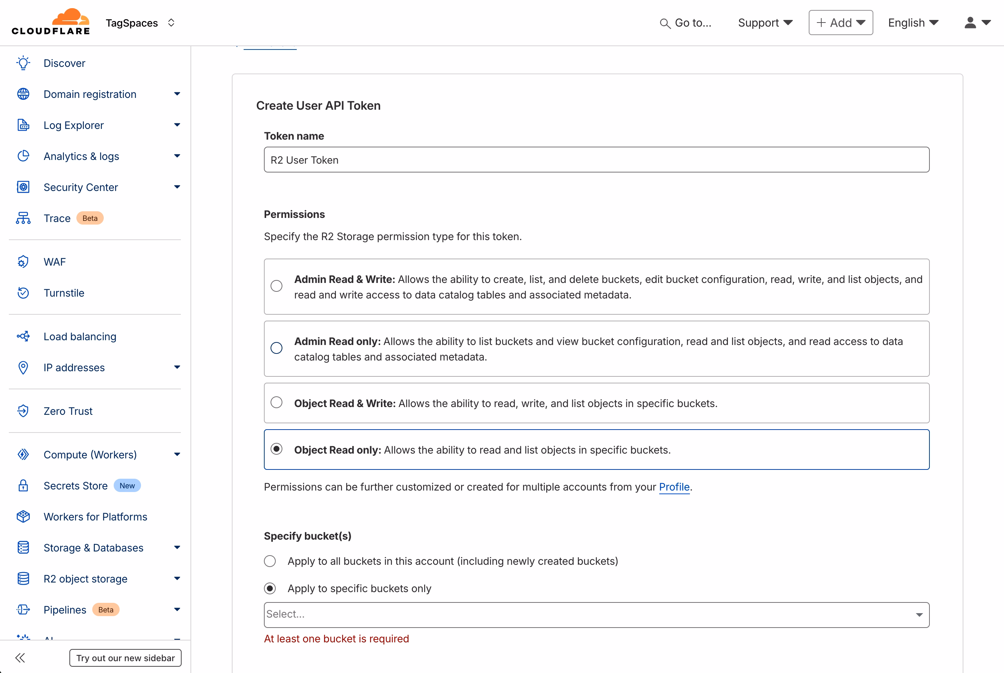Click the Workers for Platforms icon
1004x673 pixels.
(x=23, y=516)
